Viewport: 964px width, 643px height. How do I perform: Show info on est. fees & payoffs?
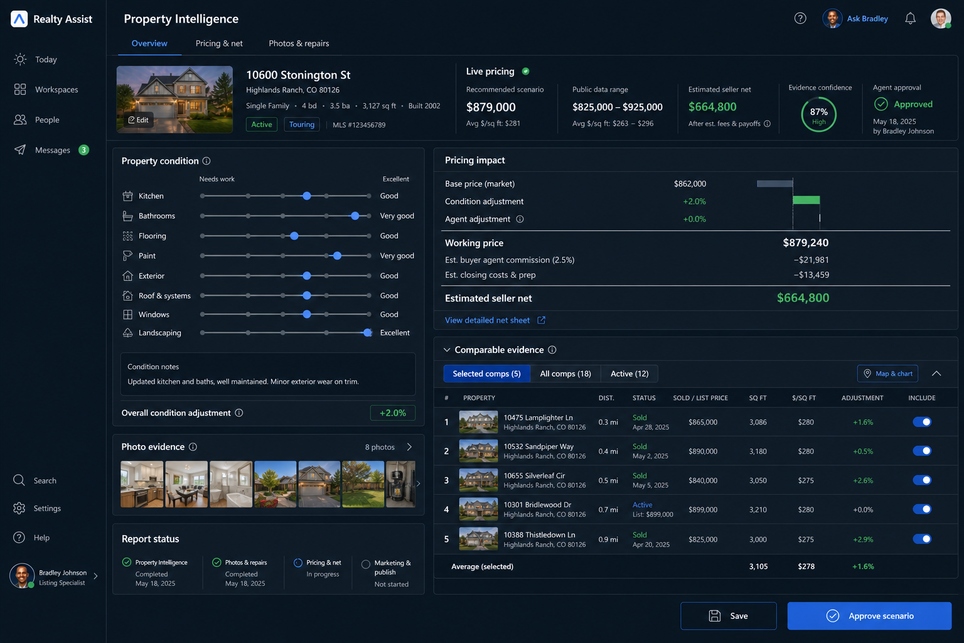pyautogui.click(x=767, y=124)
